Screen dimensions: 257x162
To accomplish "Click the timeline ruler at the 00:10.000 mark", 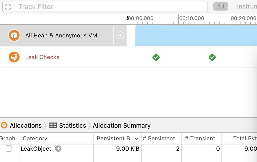I will [179, 19].
